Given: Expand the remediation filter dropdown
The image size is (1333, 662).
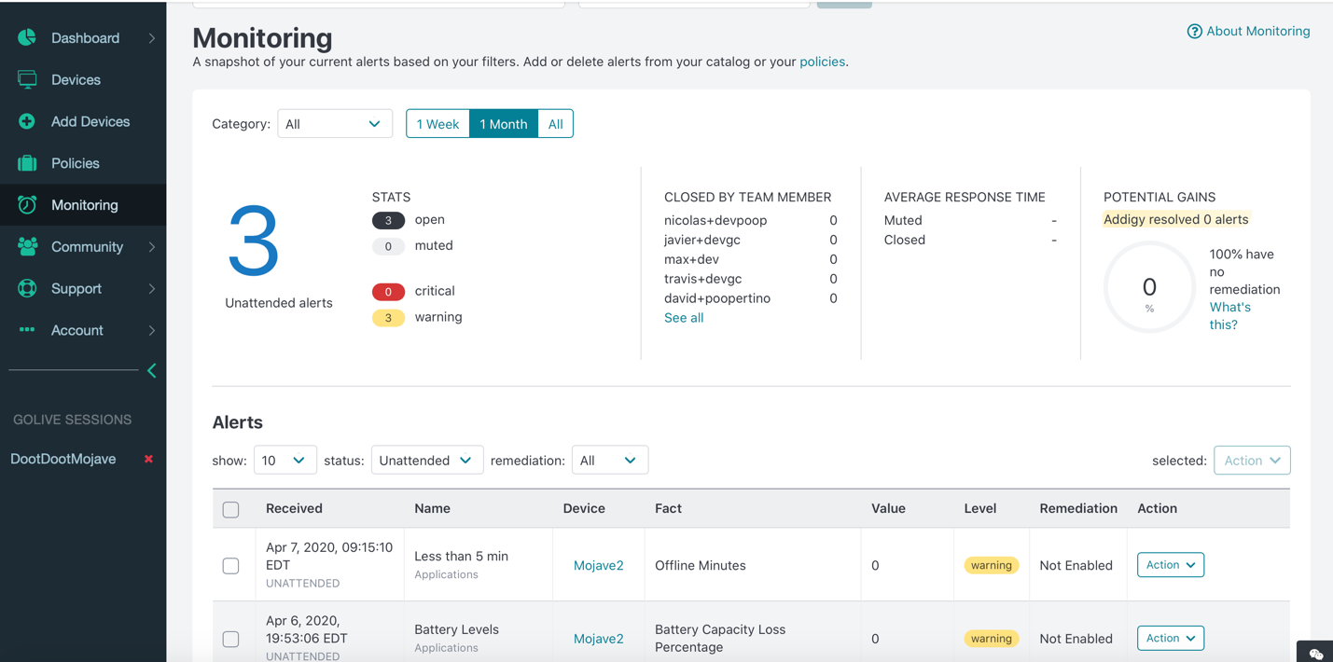Looking at the screenshot, I should tap(609, 461).
